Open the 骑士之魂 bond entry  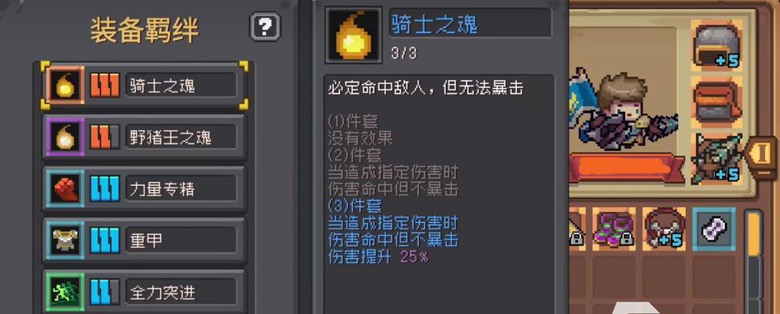(x=145, y=86)
